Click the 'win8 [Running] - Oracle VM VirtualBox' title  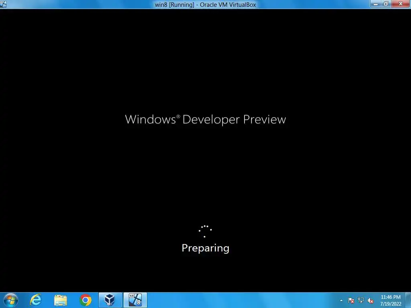[x=205, y=4]
